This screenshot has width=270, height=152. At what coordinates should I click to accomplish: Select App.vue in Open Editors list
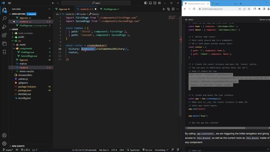pos(31,18)
